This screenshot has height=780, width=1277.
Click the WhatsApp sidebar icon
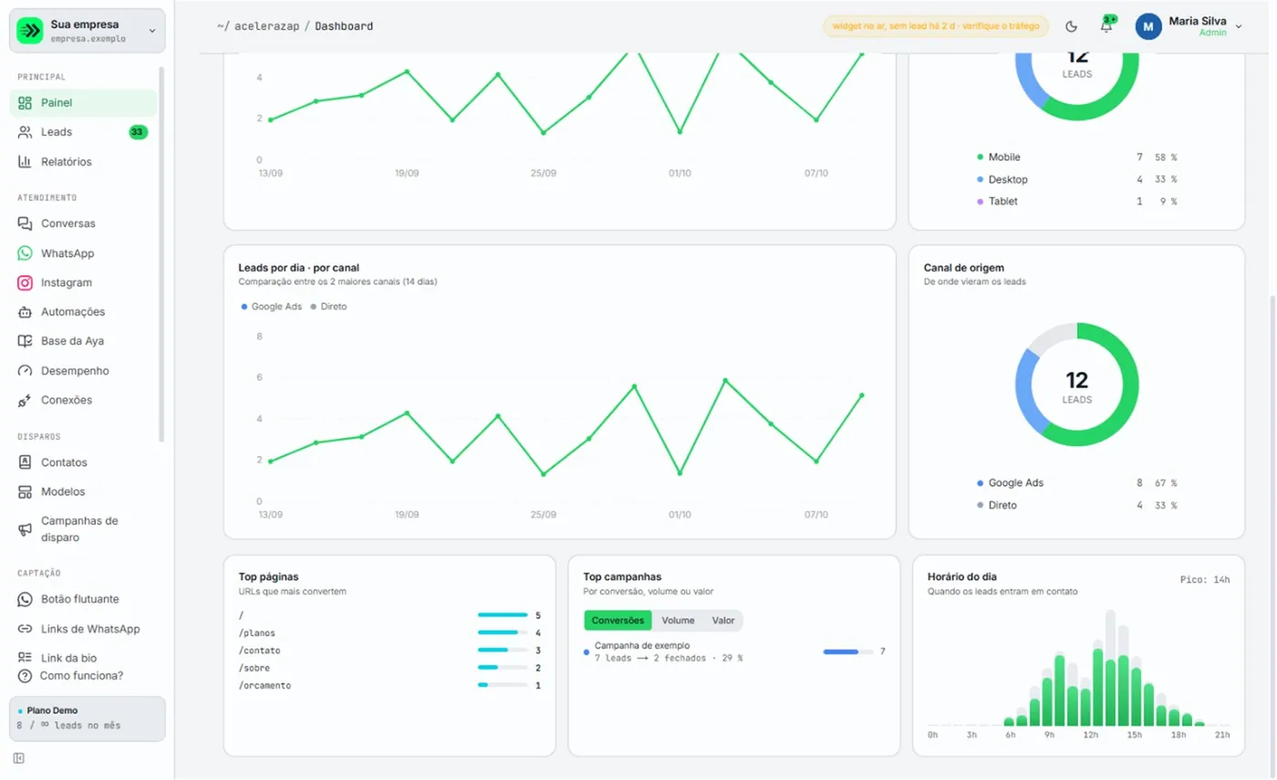tap(25, 253)
